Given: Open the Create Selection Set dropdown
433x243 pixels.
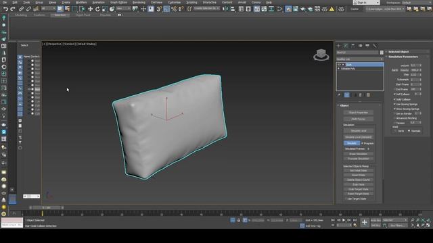Looking at the screenshot, I should (x=206, y=9).
